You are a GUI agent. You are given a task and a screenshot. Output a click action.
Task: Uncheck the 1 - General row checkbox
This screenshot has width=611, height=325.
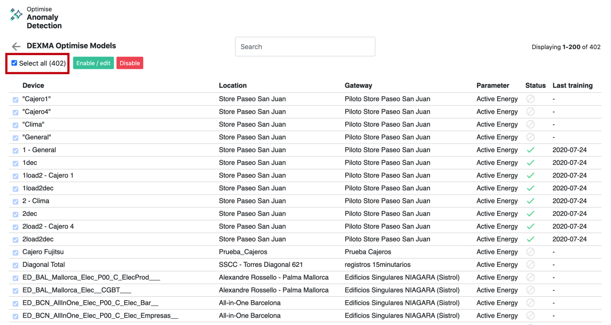coord(15,151)
